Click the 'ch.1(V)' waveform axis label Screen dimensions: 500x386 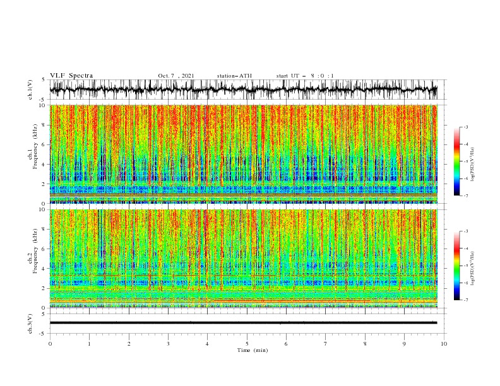[30, 90]
